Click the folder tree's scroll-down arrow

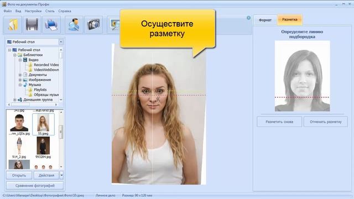click(61, 99)
